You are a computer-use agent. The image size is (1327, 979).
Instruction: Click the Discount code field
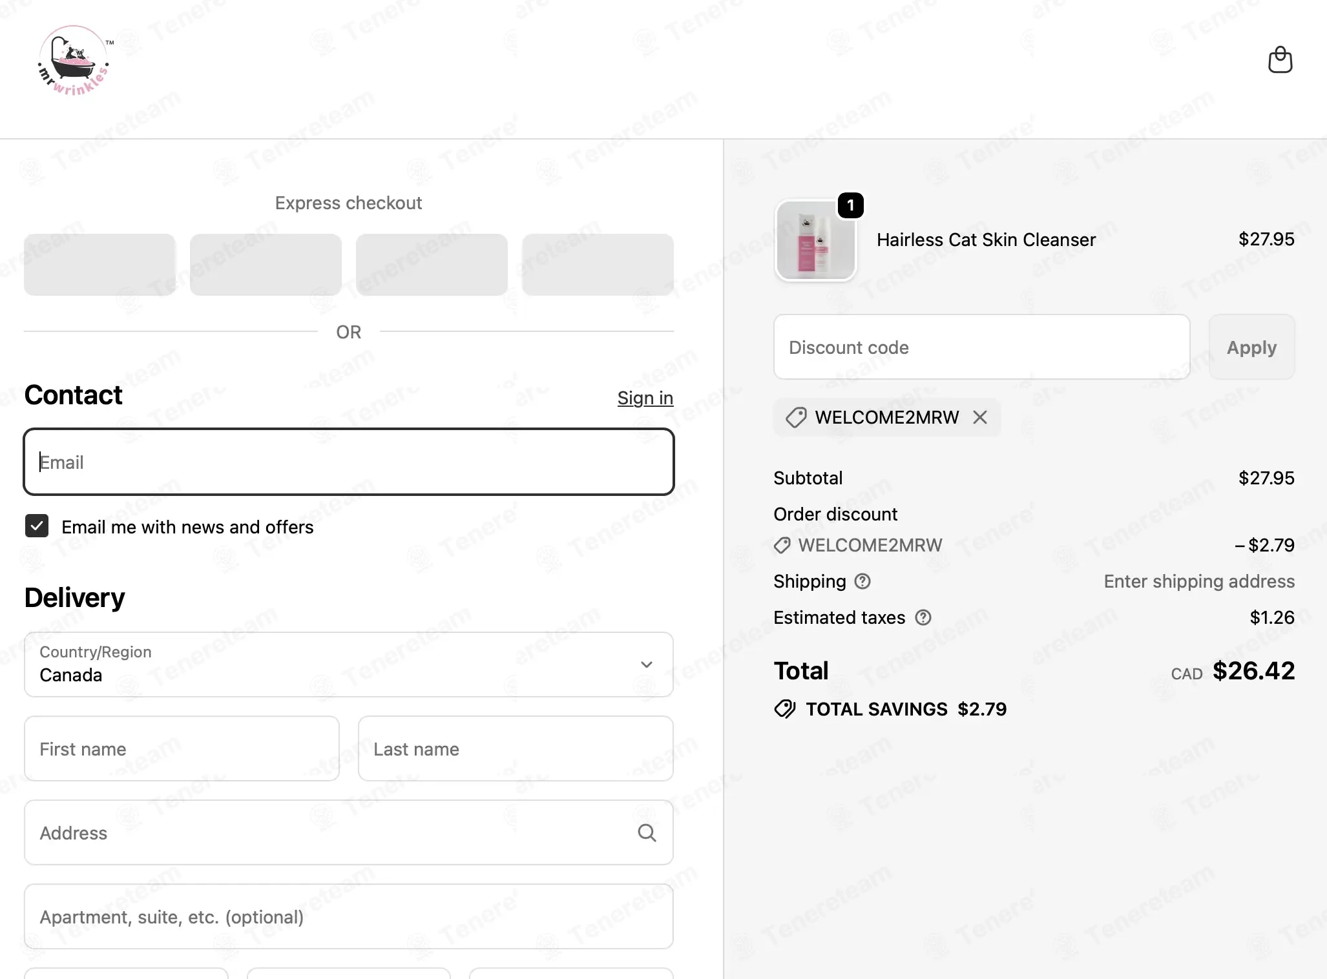pyautogui.click(x=981, y=347)
